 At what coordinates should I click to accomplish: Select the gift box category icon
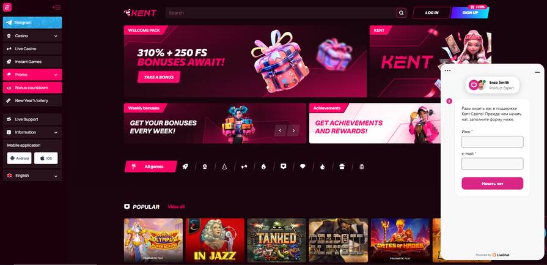point(342,166)
